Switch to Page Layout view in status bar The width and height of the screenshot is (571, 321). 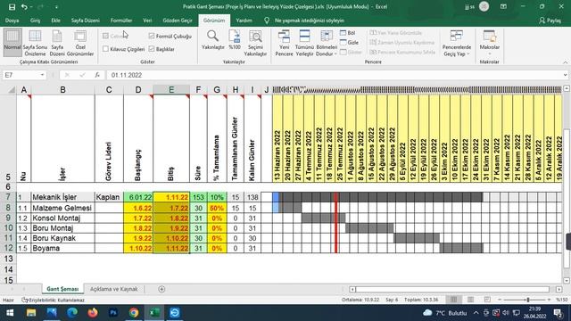tap(470, 300)
